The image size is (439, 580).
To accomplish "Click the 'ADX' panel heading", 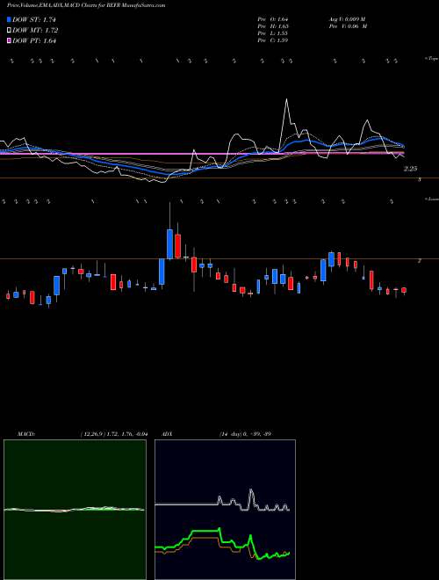I will pyautogui.click(x=167, y=434).
